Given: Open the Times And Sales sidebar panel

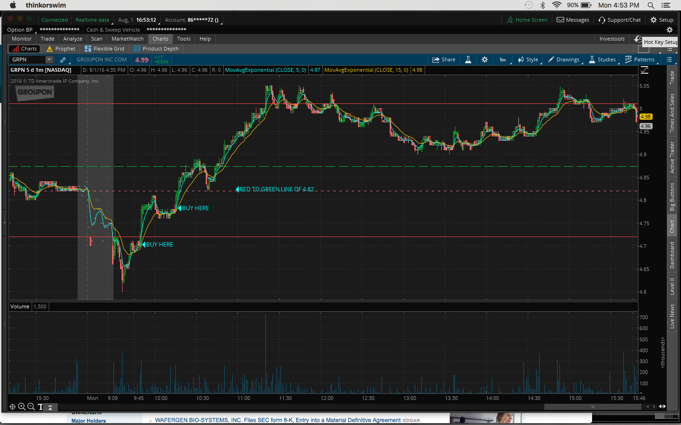Looking at the screenshot, I should click(x=672, y=113).
